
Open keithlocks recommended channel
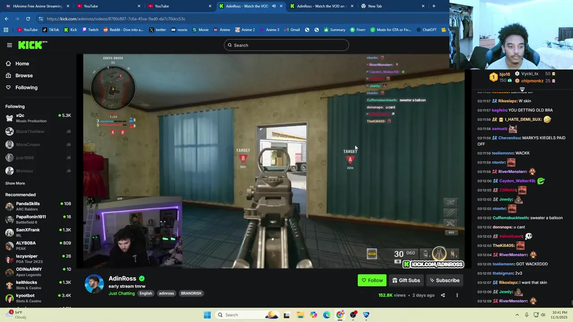tap(38, 285)
